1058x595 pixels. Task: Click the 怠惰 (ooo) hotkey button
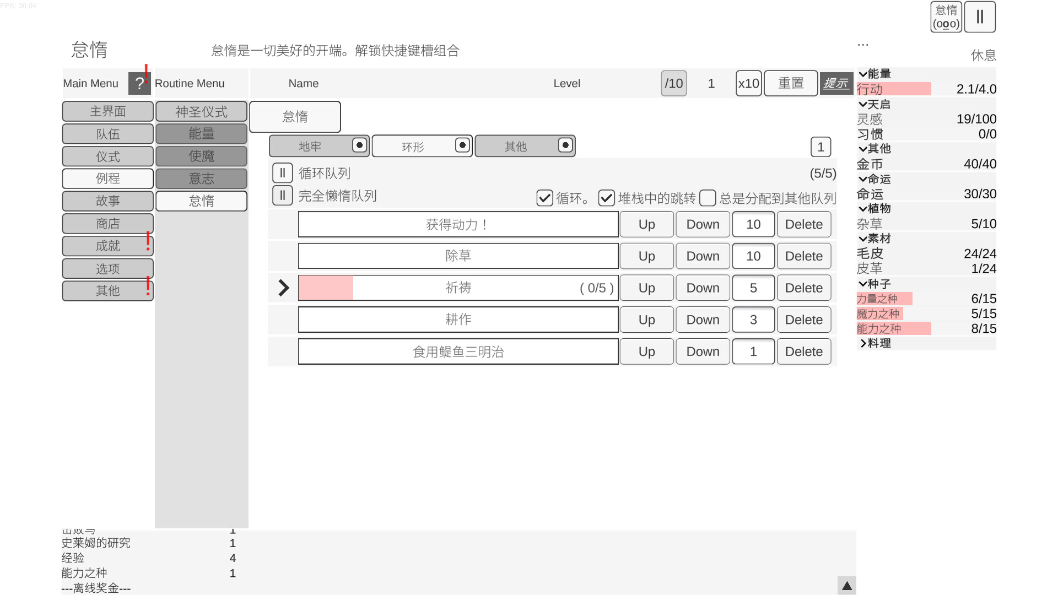point(946,17)
